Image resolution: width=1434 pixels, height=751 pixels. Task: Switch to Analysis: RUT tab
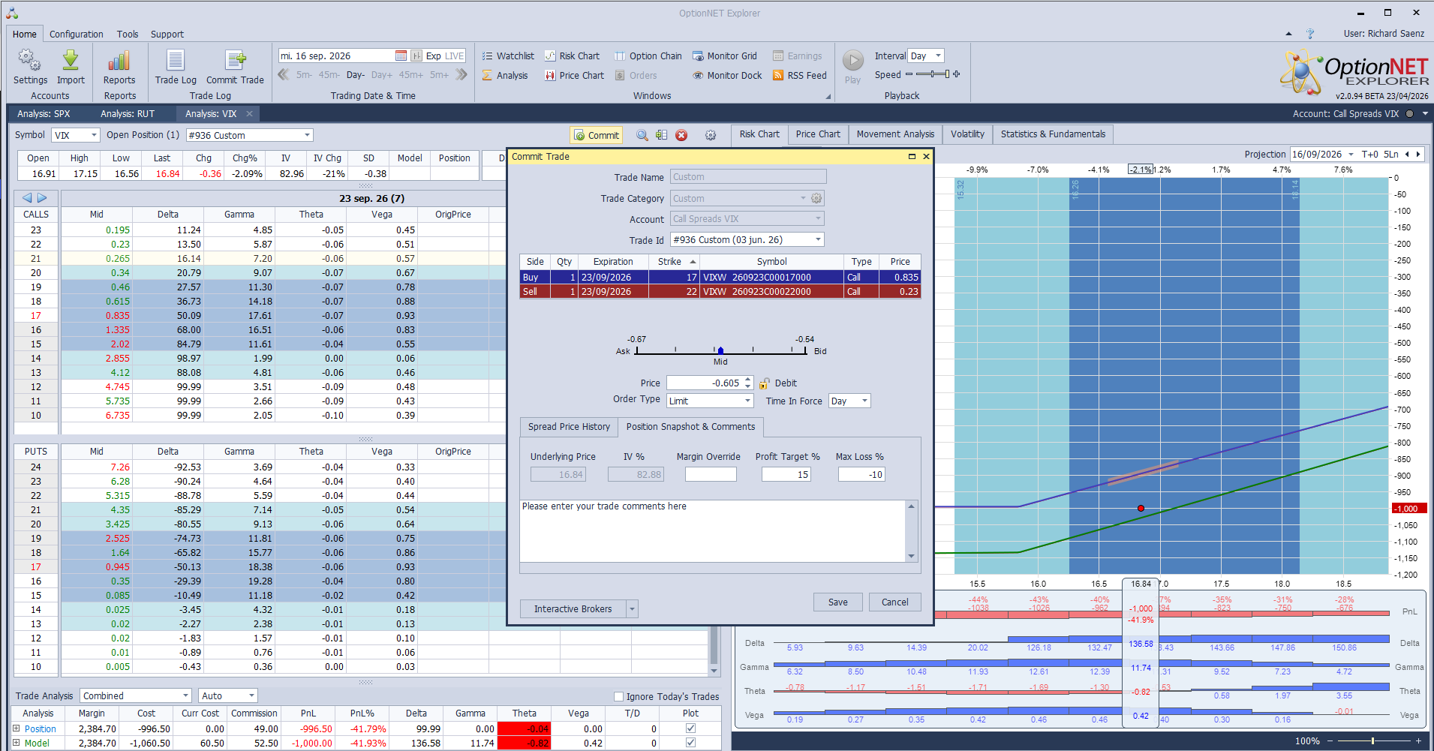128,113
